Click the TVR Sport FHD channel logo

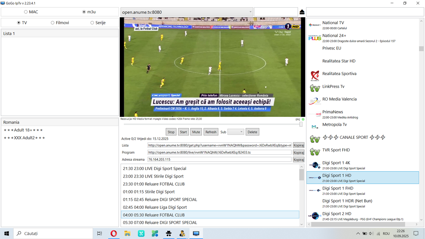[314, 152]
